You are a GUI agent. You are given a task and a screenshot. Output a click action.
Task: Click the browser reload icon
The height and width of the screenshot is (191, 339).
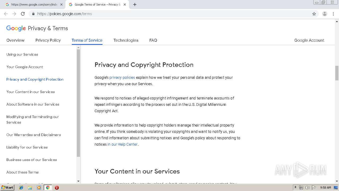(23, 14)
